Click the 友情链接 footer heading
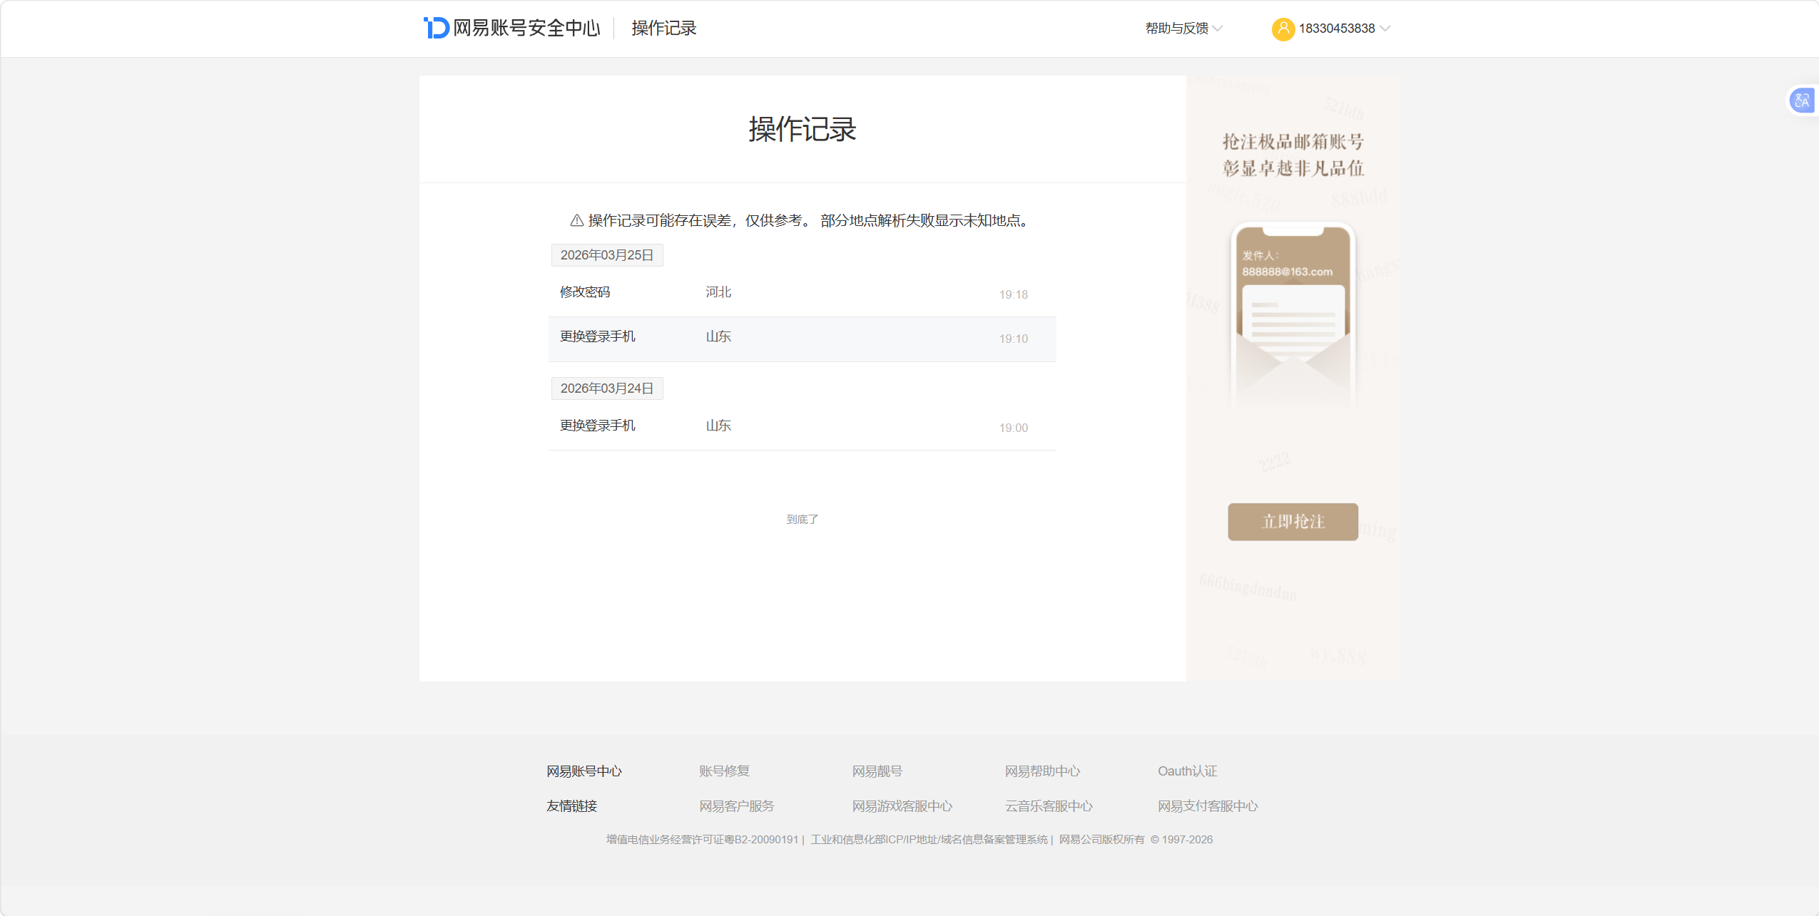Screen dimensions: 1819x916 click(x=571, y=806)
